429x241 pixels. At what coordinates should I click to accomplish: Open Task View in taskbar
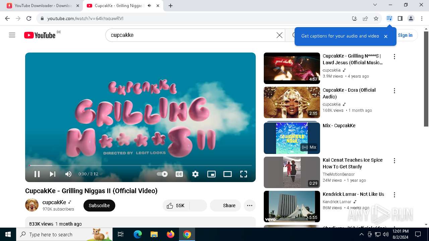(121, 234)
